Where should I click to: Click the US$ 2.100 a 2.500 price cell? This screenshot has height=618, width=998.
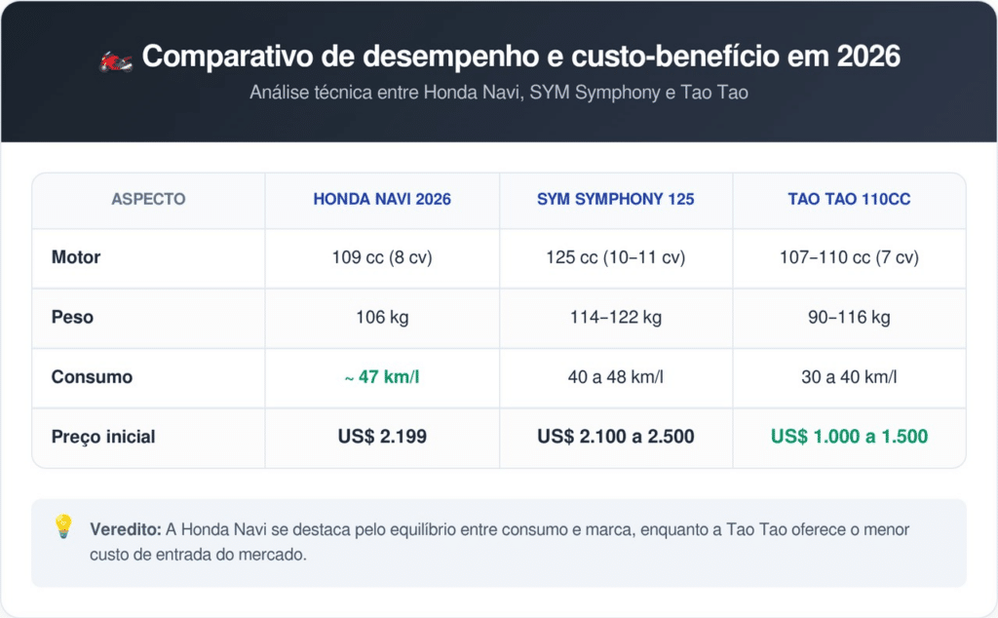pos(615,437)
